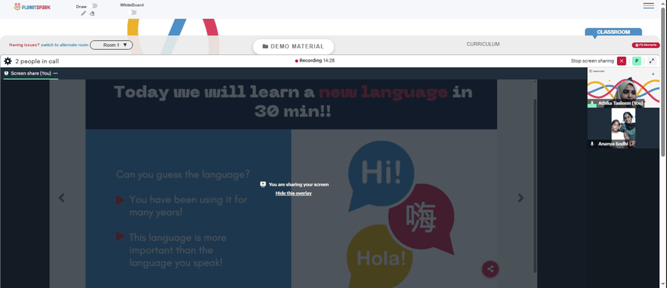
Task: Switch to the CURRICULUM tab
Action: click(x=483, y=44)
